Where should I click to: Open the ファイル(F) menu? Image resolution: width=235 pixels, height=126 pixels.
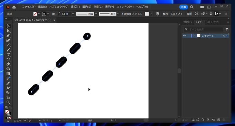[29, 7]
